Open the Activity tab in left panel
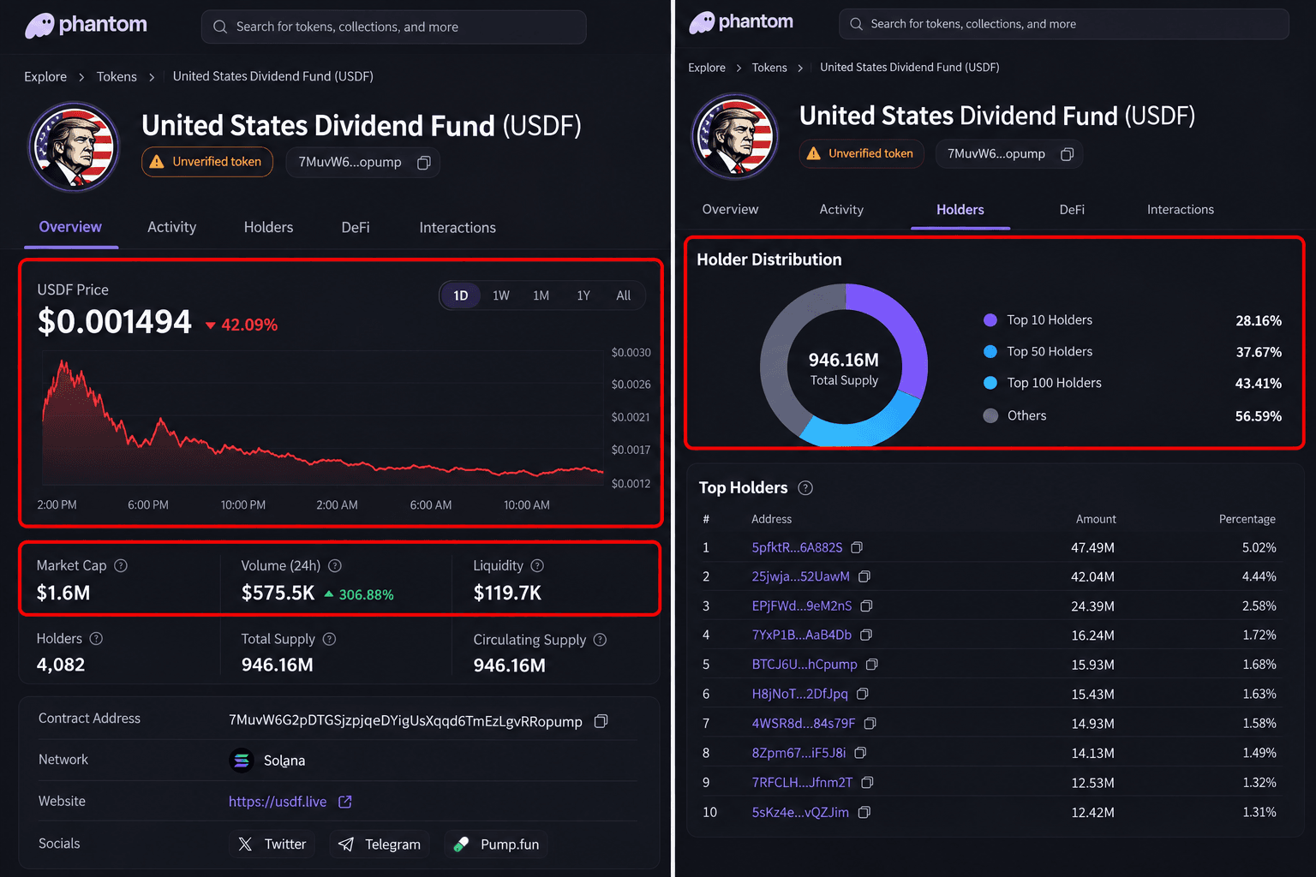 (171, 227)
